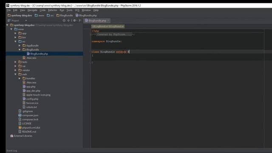Expand the bin folder
This screenshot has width=272, height=153.
click(15, 37)
